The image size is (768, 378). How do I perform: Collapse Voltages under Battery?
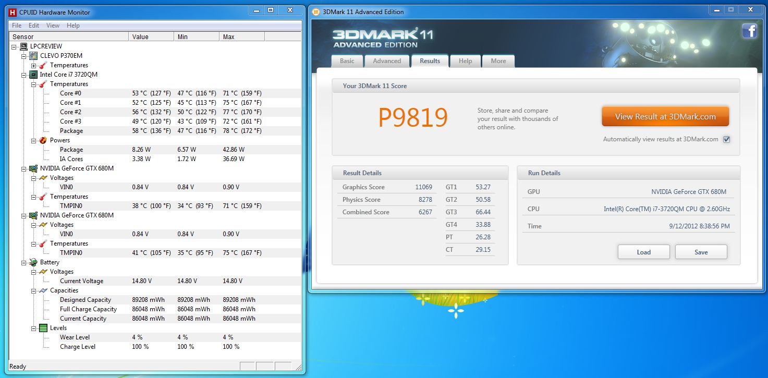(34, 272)
